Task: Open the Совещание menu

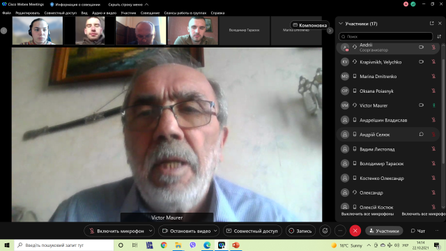Action: point(150,13)
